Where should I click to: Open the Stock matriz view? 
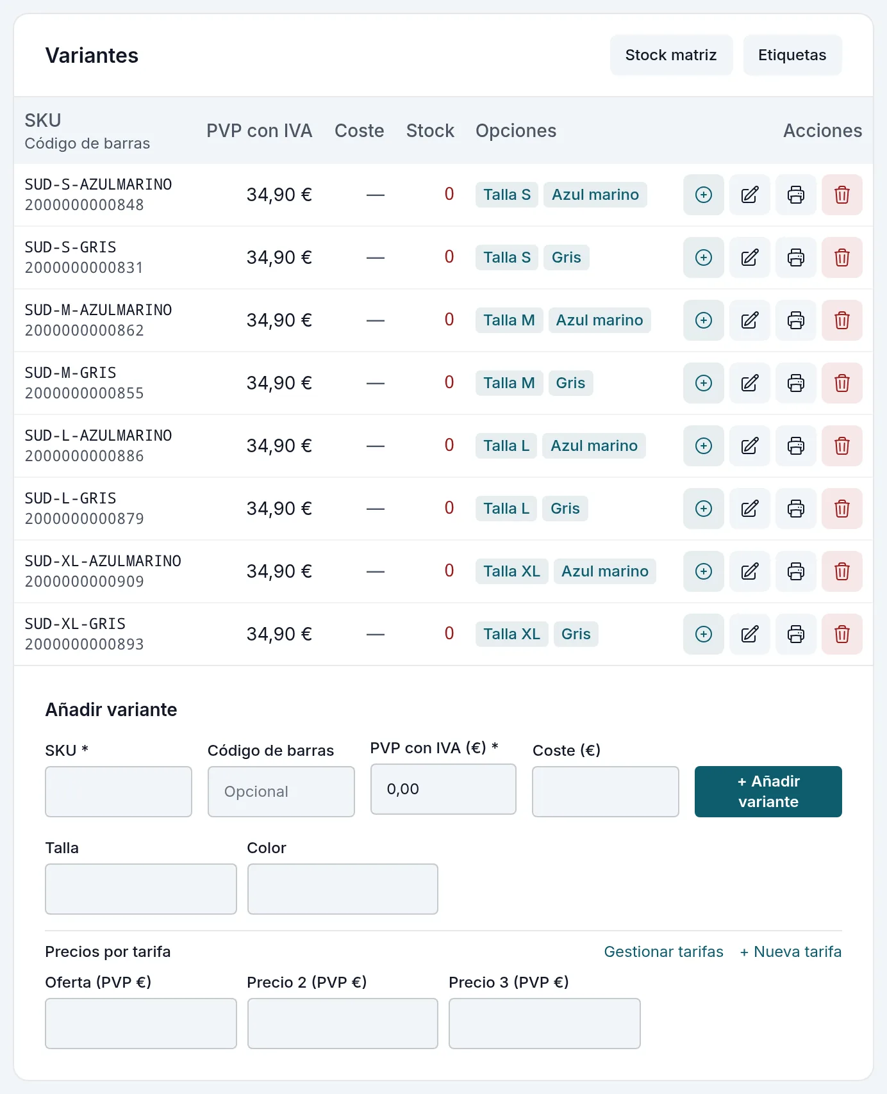671,55
